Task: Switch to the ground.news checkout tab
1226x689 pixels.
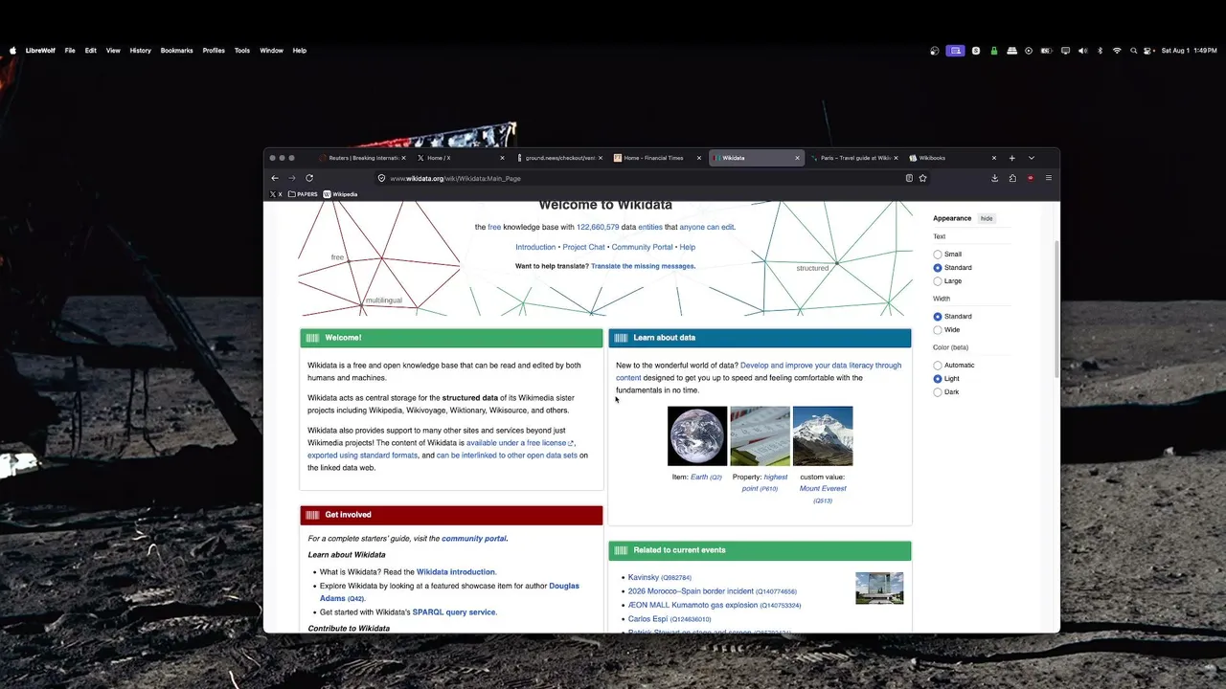Action: 559,158
